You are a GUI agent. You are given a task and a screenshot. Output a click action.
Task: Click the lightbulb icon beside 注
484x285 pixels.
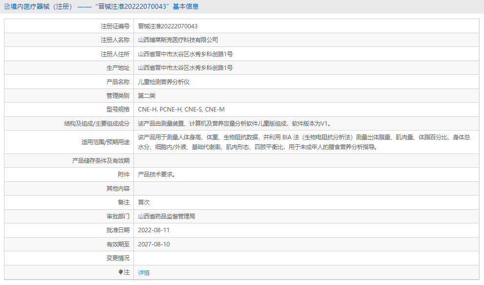click(x=121, y=272)
